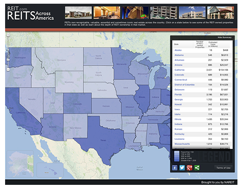
Task: Click the legend color gradient swatch
Action: (177, 156)
